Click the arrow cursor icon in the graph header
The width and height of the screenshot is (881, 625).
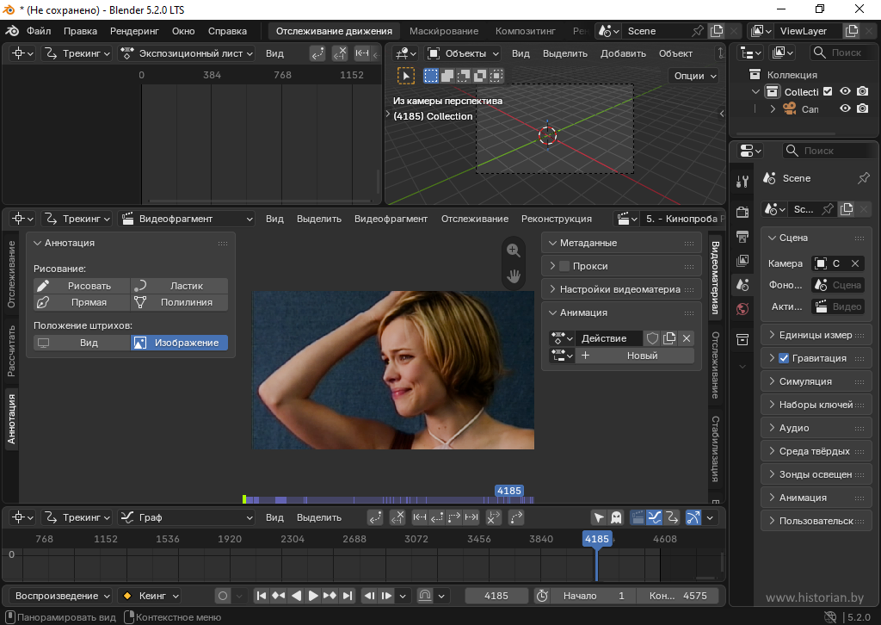[x=599, y=517]
